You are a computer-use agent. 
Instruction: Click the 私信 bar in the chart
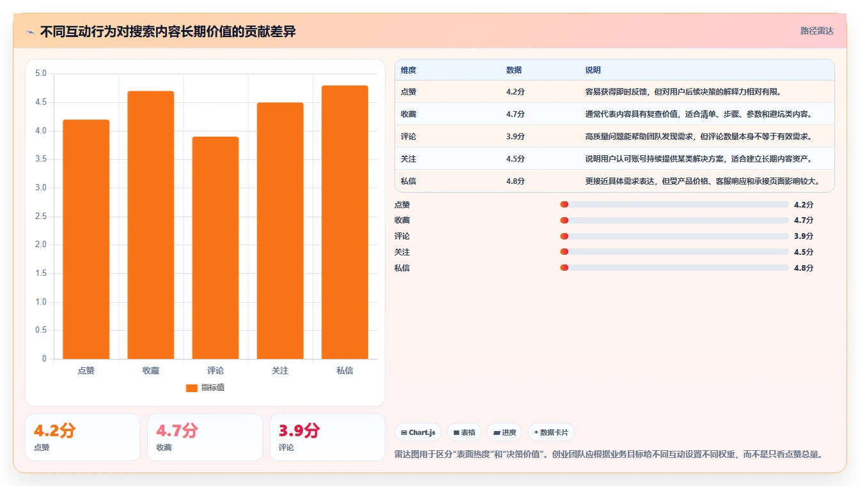[345, 222]
